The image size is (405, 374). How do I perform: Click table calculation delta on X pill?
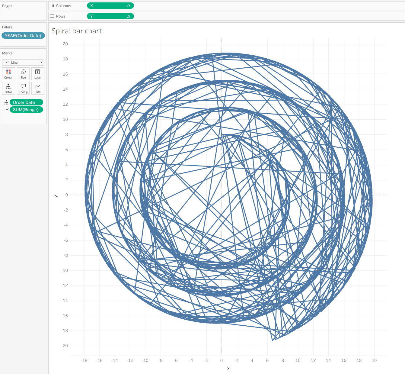129,6
